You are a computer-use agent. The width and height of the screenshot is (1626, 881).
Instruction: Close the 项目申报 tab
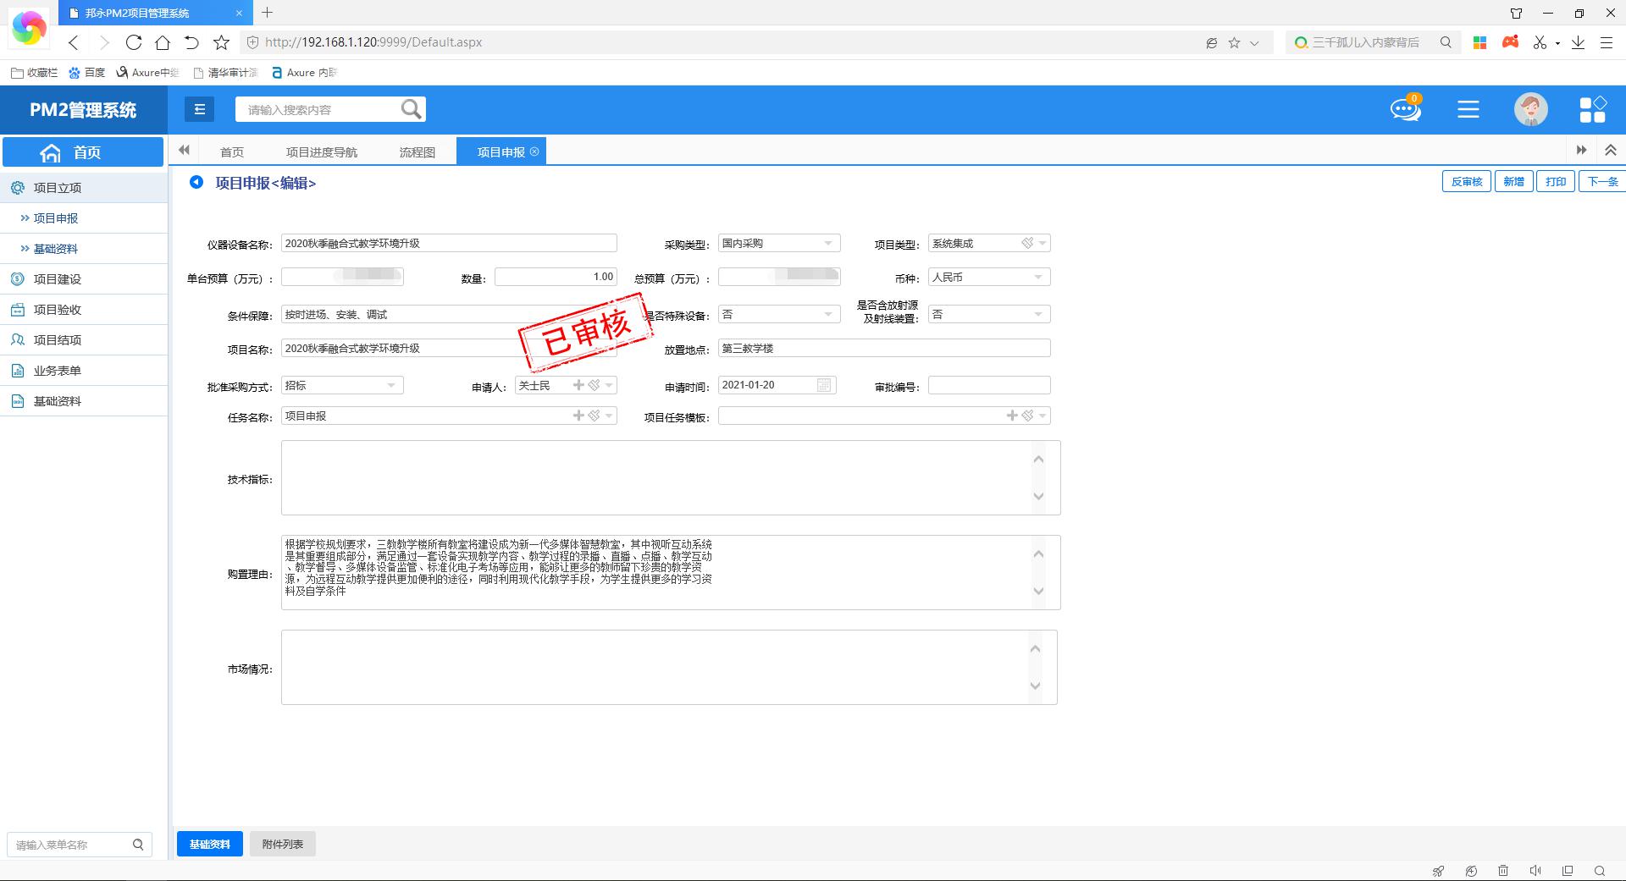click(534, 151)
